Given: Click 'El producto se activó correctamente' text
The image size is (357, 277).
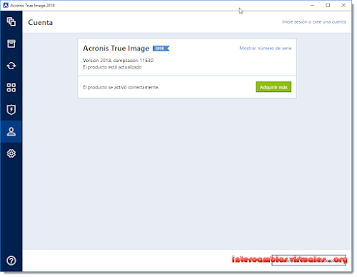Looking at the screenshot, I should pyautogui.click(x=121, y=87).
